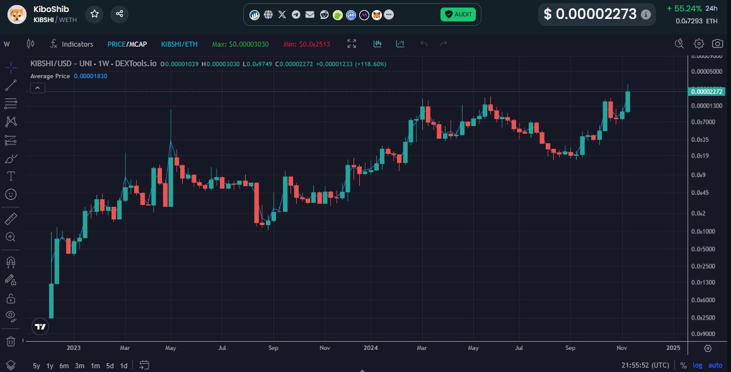Toggle magnet mode for drawings
This screenshot has width=731, height=372.
point(11,262)
